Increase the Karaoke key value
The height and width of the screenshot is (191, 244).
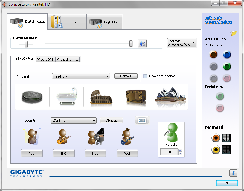tap(180, 150)
